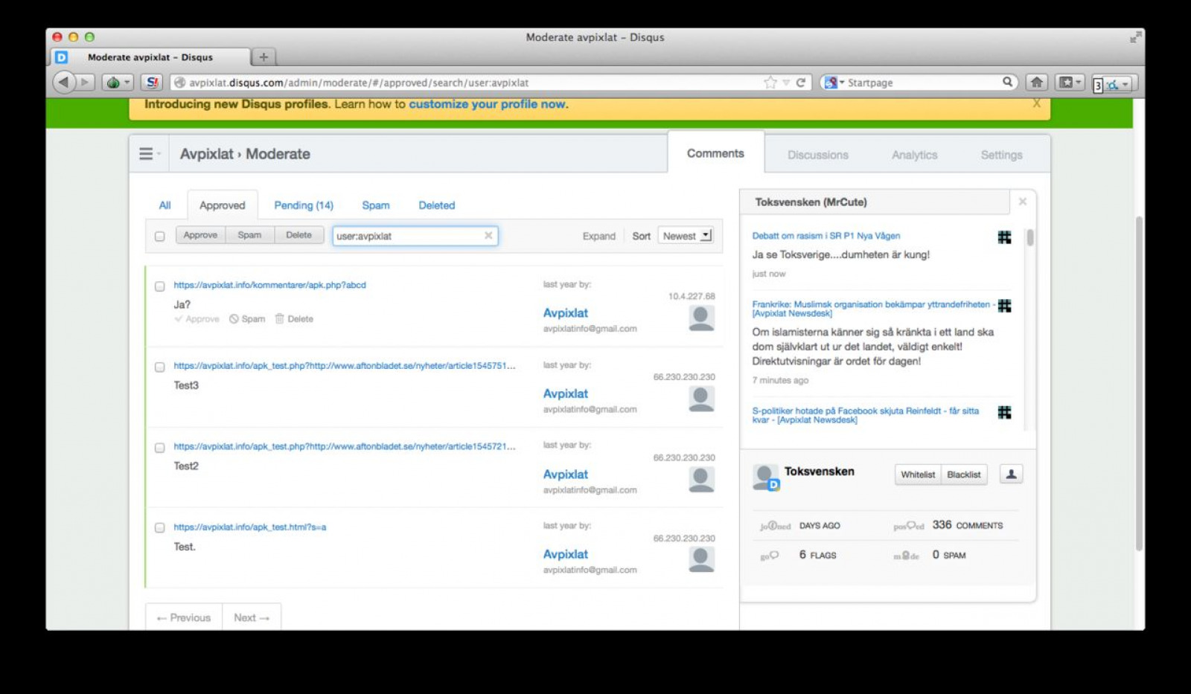Go to Next page of comments
The image size is (1191, 694).
pos(252,617)
